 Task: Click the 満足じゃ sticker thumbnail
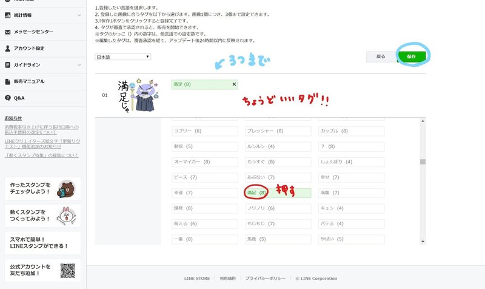138,96
